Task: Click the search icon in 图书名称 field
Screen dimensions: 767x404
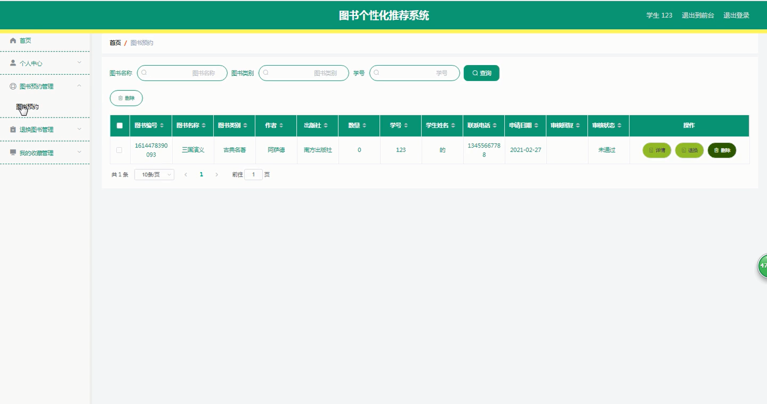Action: point(144,73)
